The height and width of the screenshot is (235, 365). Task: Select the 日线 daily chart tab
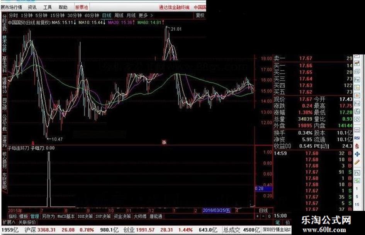pyautogui.click(x=107, y=15)
